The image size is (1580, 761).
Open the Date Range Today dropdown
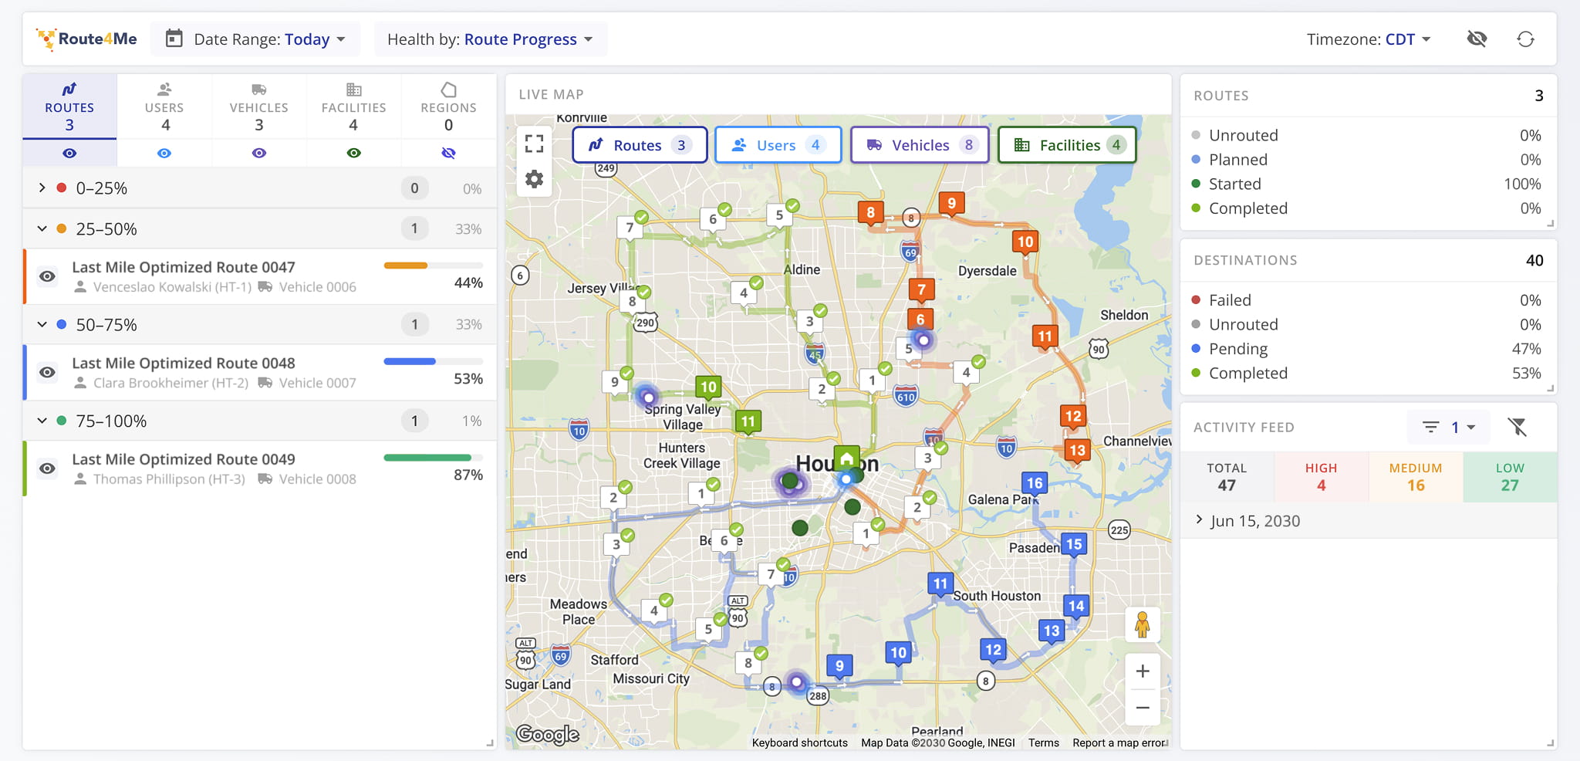(x=255, y=39)
